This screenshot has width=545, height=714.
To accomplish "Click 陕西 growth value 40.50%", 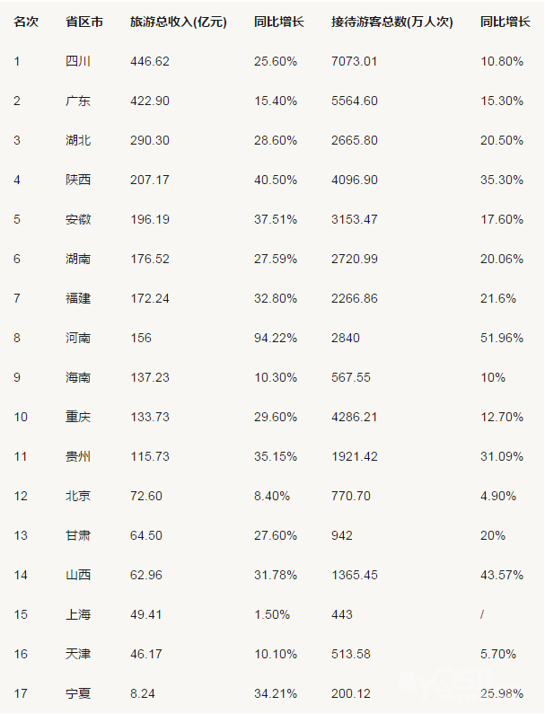I will (276, 180).
